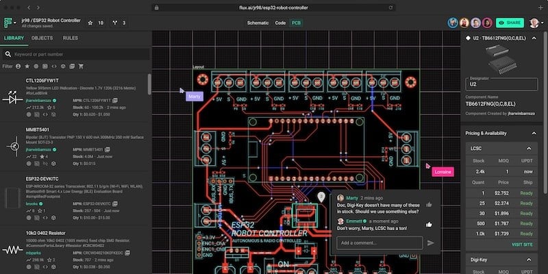Click the VISIT SITE link
This screenshot has width=548, height=274.
tap(522, 245)
